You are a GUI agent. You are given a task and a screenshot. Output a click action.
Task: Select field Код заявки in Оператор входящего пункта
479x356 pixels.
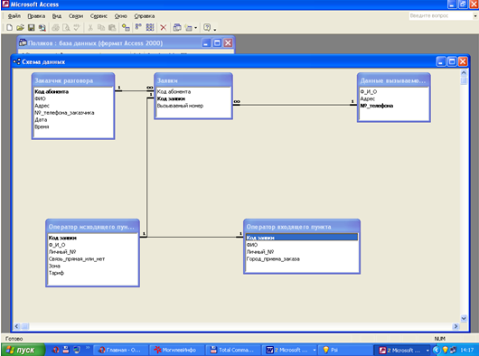pyautogui.click(x=302, y=238)
